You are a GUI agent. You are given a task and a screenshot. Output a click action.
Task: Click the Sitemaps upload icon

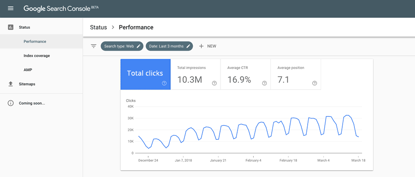(x=11, y=84)
